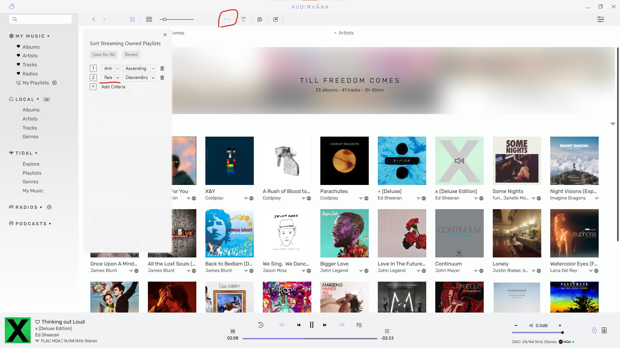Decrease volume with minus button
620x348 pixels.
tap(516, 325)
